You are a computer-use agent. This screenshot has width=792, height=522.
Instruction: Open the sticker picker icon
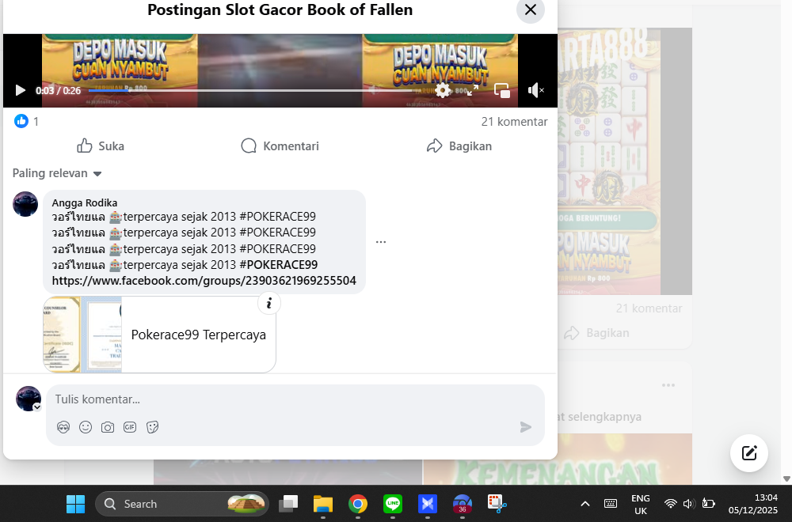pyautogui.click(x=152, y=427)
